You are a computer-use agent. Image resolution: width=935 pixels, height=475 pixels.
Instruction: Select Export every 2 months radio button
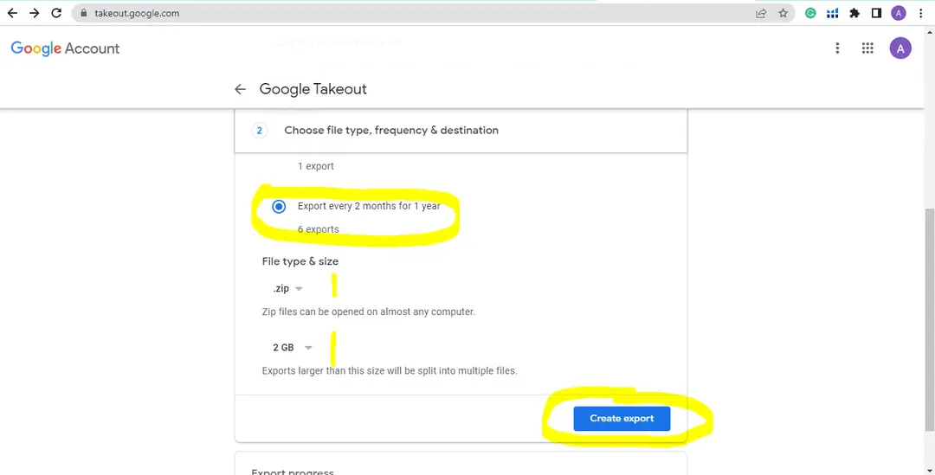coord(279,206)
